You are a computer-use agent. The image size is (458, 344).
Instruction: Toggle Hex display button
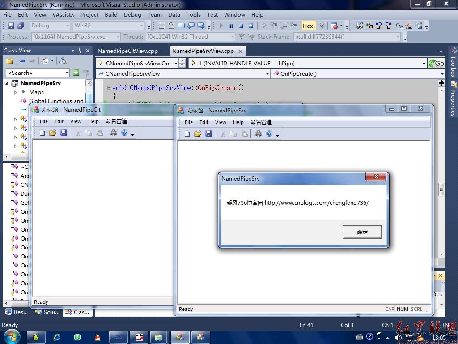click(x=308, y=26)
